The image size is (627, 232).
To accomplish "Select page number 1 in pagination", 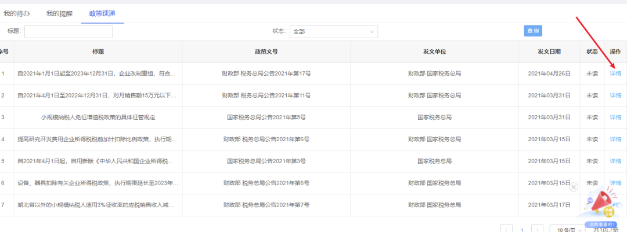I will coord(522,230).
